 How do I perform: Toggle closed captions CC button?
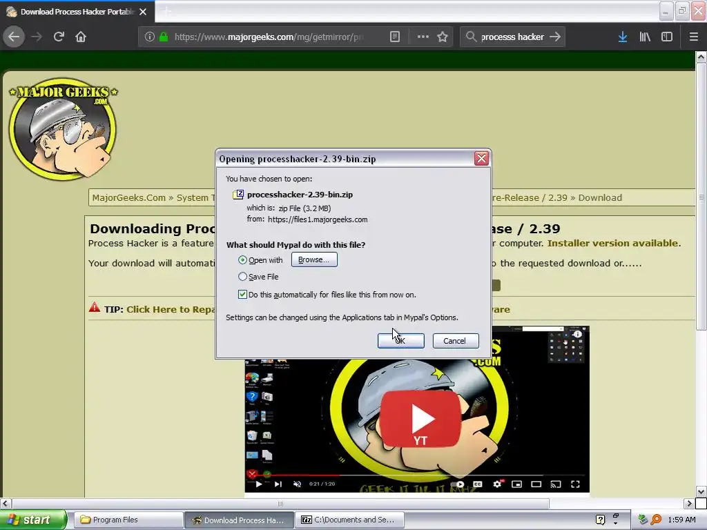tap(478, 484)
